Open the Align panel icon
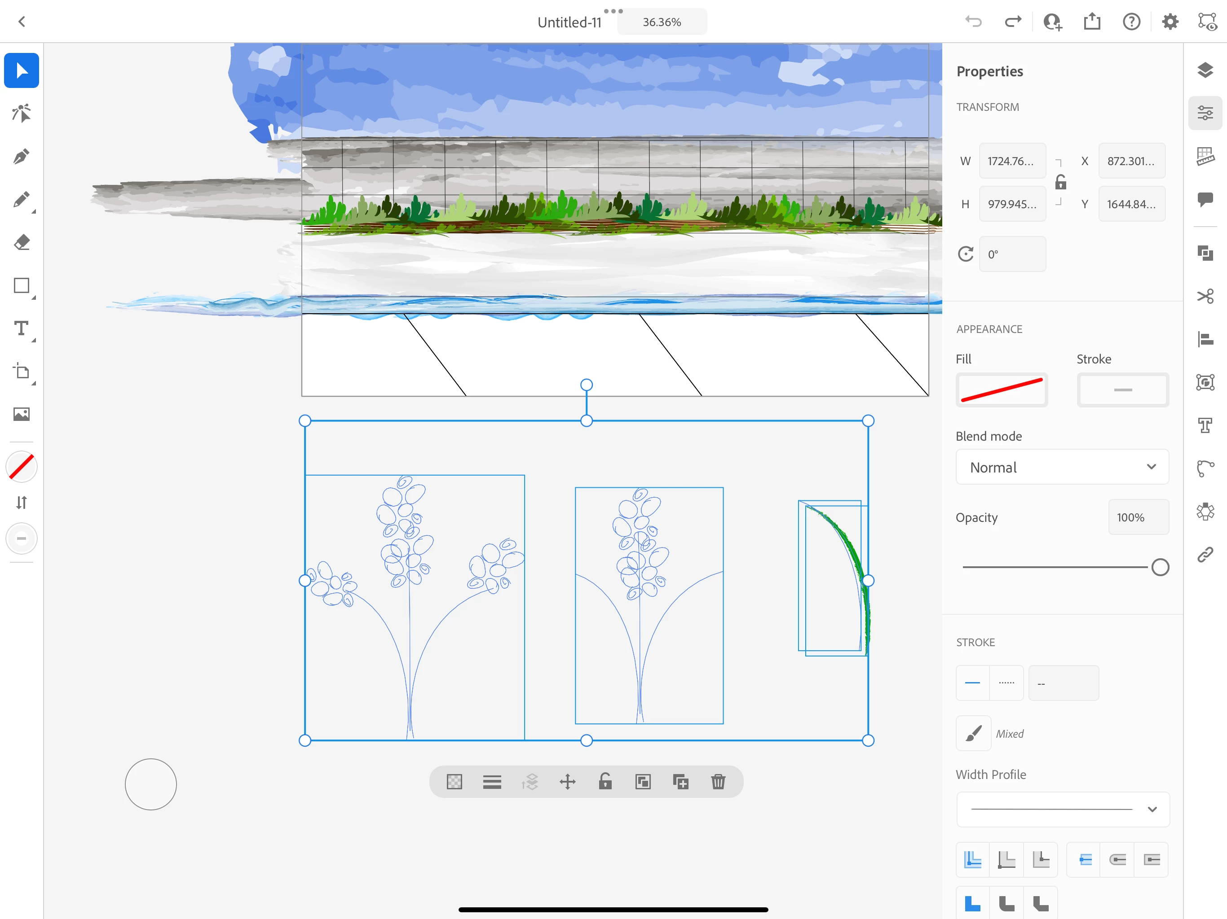 [1205, 339]
